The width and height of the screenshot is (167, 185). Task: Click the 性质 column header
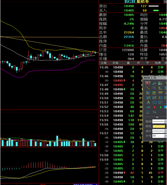pyautogui.click(x=158, y=63)
